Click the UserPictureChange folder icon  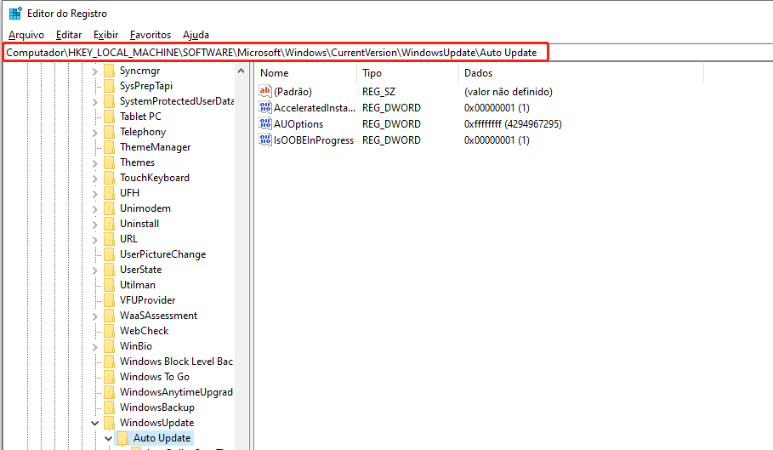click(110, 254)
